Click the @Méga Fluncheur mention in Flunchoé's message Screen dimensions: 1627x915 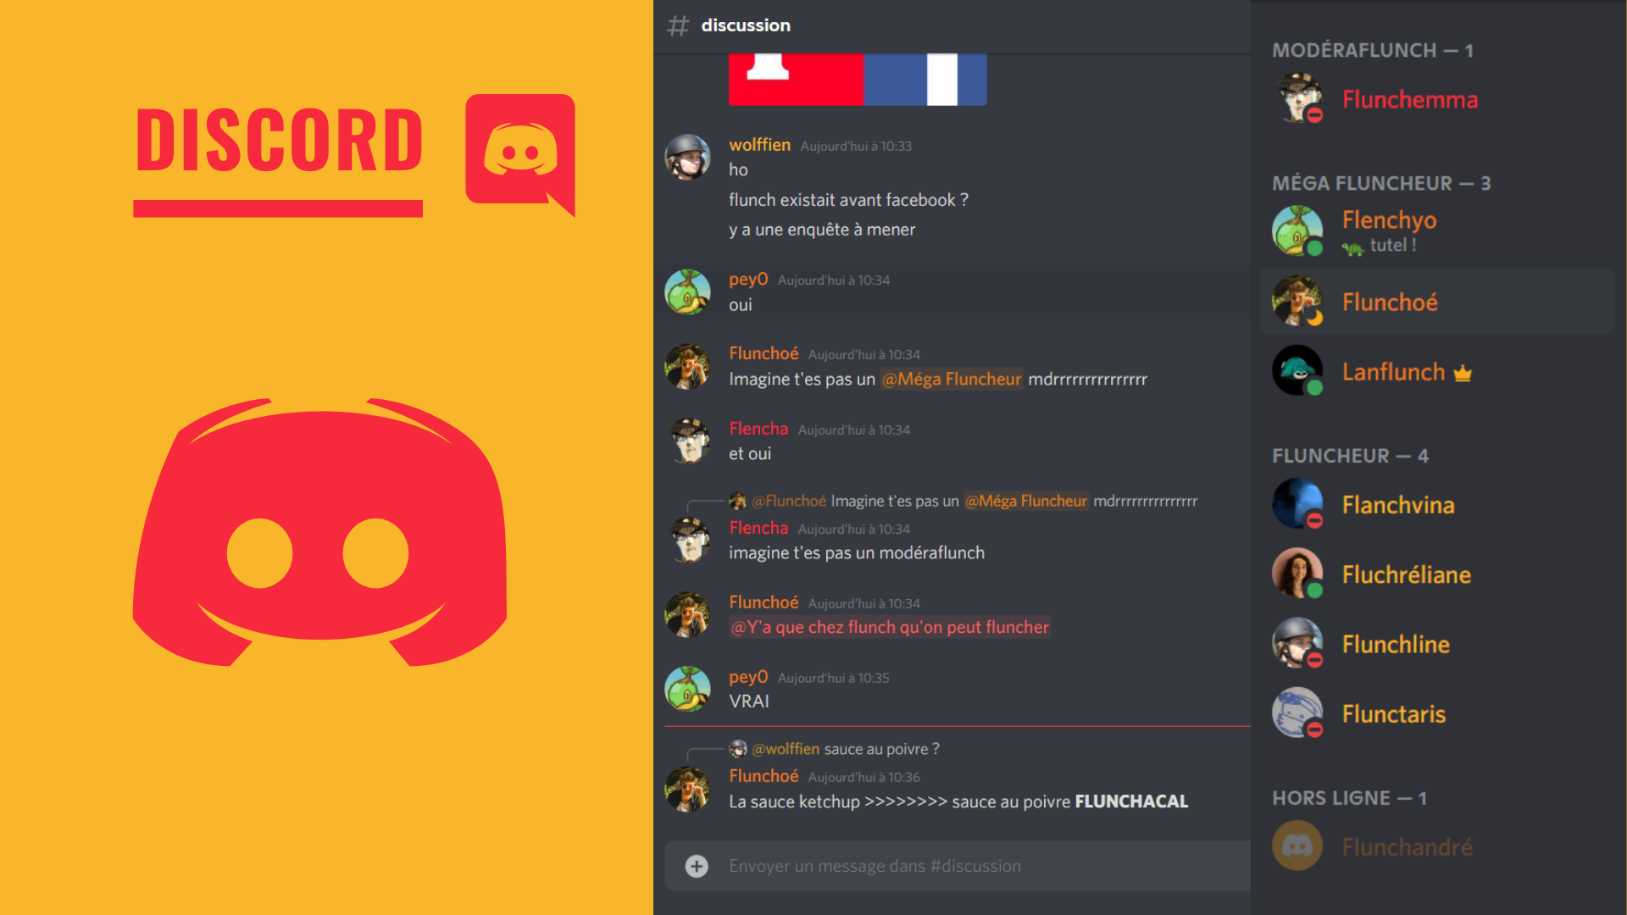click(952, 380)
